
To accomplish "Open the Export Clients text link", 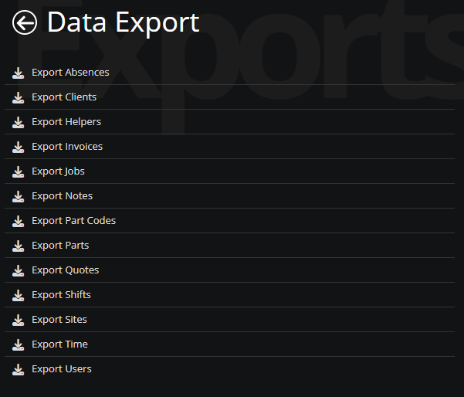I will [x=64, y=97].
